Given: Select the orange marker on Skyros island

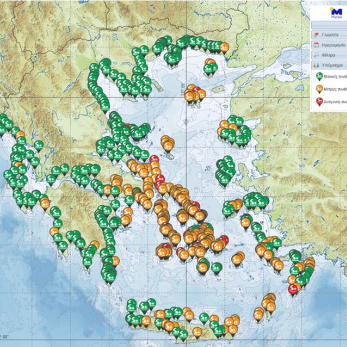Looking at the screenshot, I should tap(168, 144).
